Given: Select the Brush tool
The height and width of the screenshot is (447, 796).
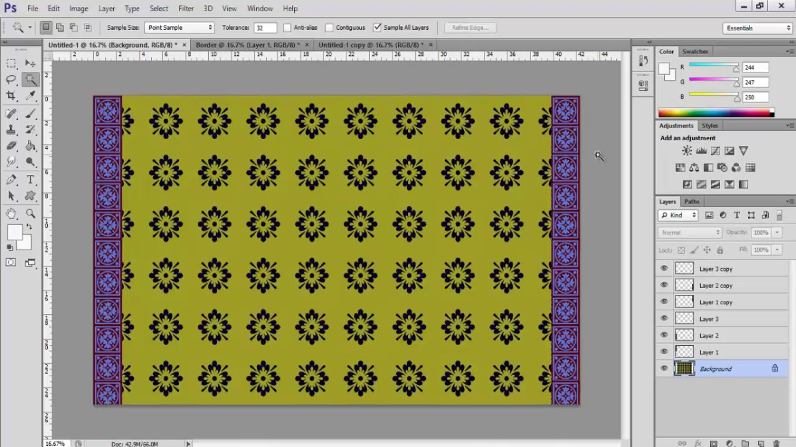Looking at the screenshot, I should (x=30, y=114).
